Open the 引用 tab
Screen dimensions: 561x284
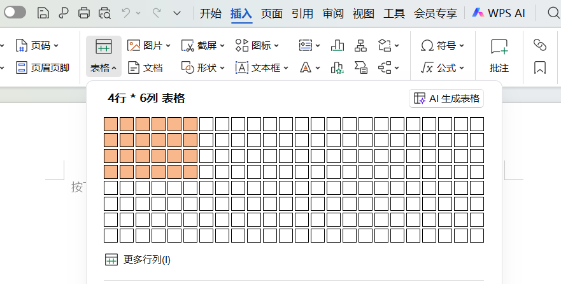(302, 13)
